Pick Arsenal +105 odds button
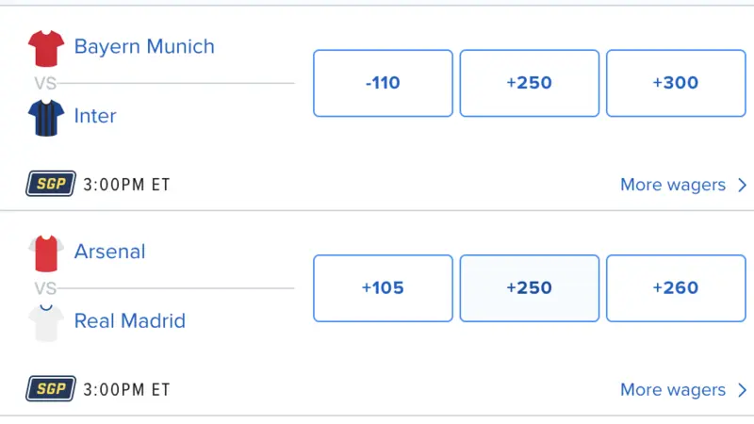The width and height of the screenshot is (754, 424). pyautogui.click(x=383, y=288)
